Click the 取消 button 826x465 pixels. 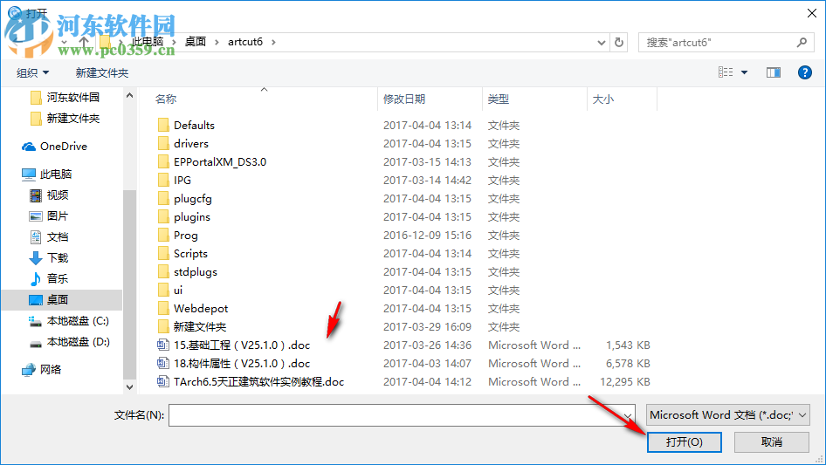pos(772,441)
